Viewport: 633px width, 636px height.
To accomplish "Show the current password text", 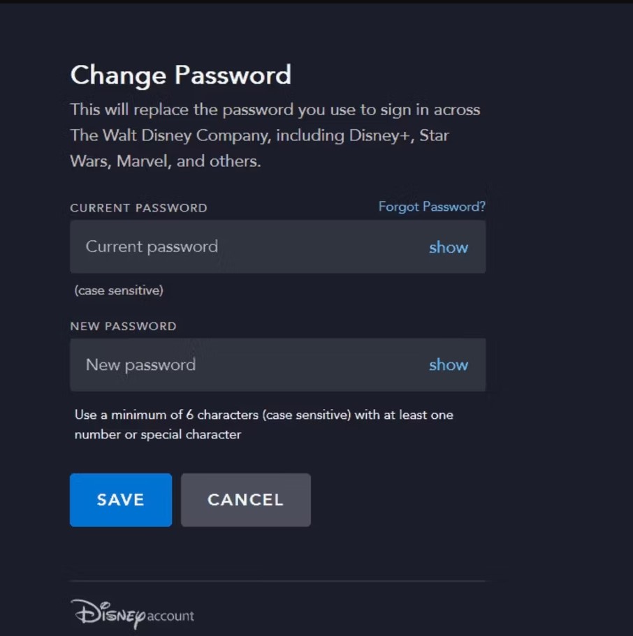I will coord(448,247).
